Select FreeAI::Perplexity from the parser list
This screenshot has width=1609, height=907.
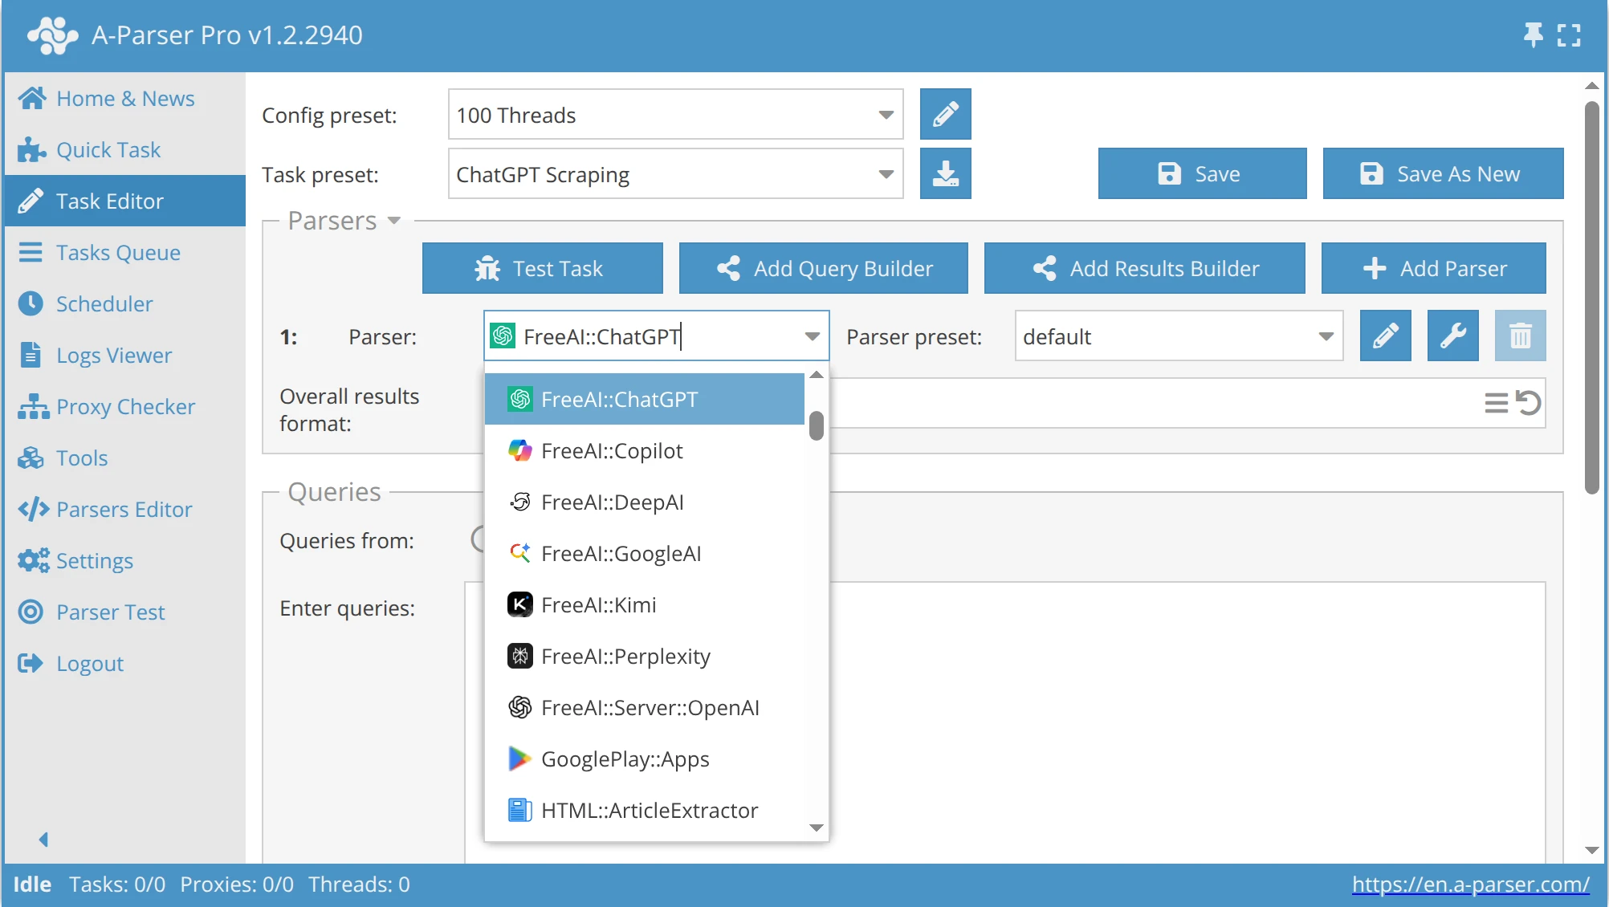click(x=625, y=656)
